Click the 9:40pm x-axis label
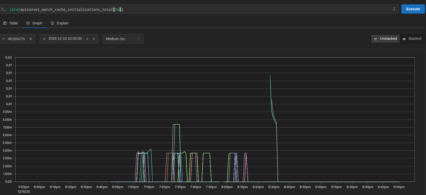 383,187
